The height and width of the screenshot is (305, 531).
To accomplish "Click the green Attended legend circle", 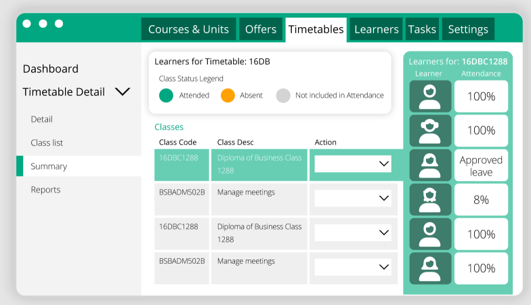I will coord(166,96).
